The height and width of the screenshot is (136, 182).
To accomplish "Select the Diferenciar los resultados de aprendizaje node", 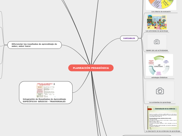I will pos(34,45).
